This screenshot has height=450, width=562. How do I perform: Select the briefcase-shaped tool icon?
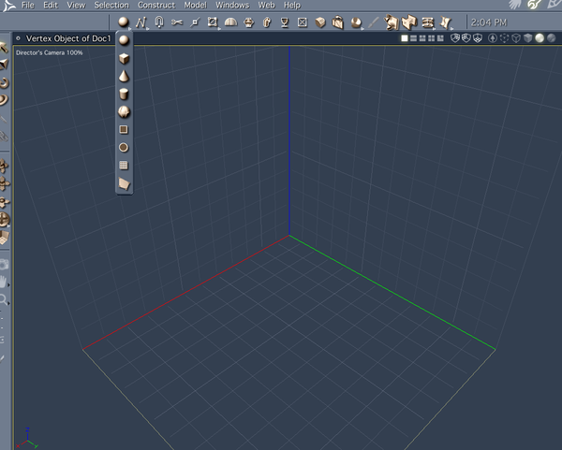tap(337, 22)
